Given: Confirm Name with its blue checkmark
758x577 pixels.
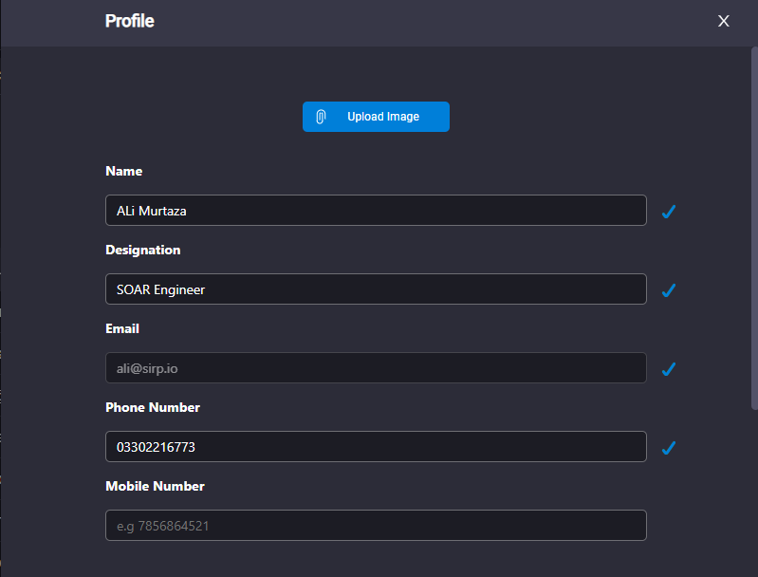Looking at the screenshot, I should 669,211.
